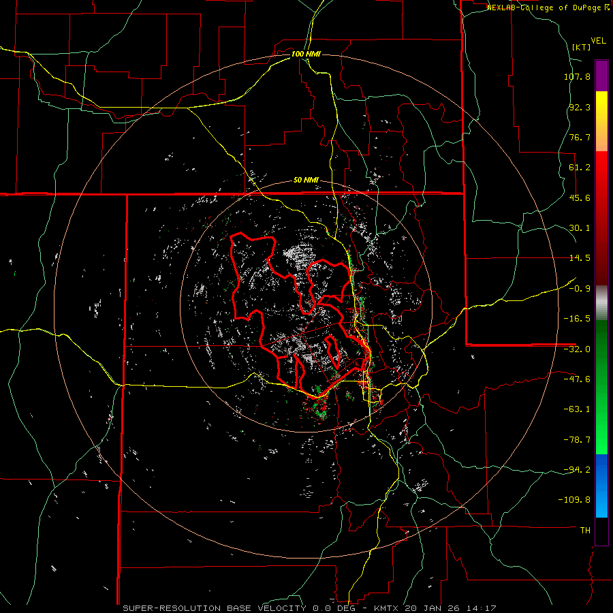
Task: Click the 50 NMI range ring label
Action: (306, 180)
